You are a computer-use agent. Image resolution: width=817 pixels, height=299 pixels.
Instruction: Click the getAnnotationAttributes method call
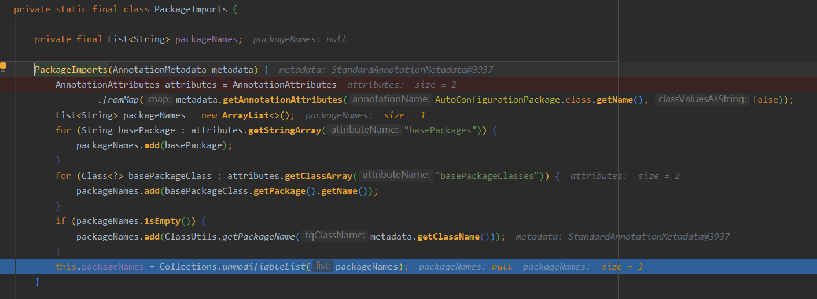click(282, 100)
